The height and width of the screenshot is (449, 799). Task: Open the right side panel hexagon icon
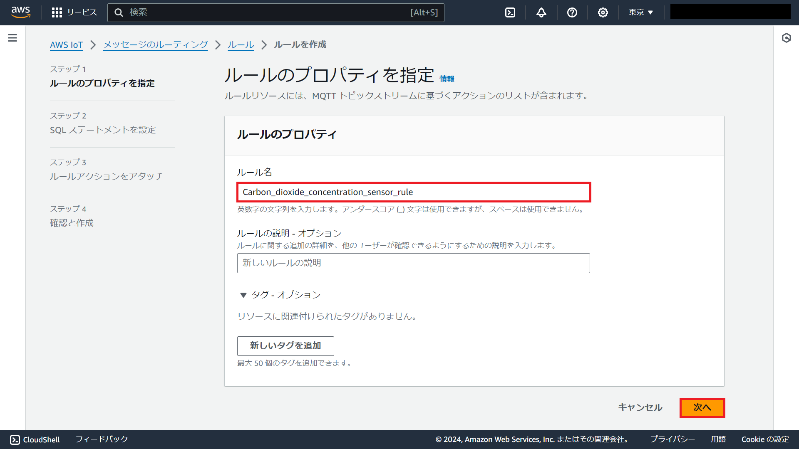(x=786, y=38)
